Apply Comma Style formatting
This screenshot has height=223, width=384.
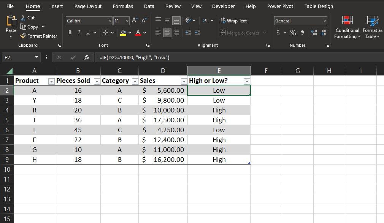(303, 33)
